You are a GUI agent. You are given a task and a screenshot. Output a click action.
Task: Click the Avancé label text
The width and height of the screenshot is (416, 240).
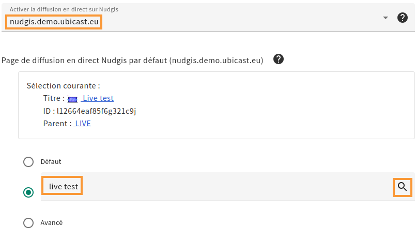point(52,223)
